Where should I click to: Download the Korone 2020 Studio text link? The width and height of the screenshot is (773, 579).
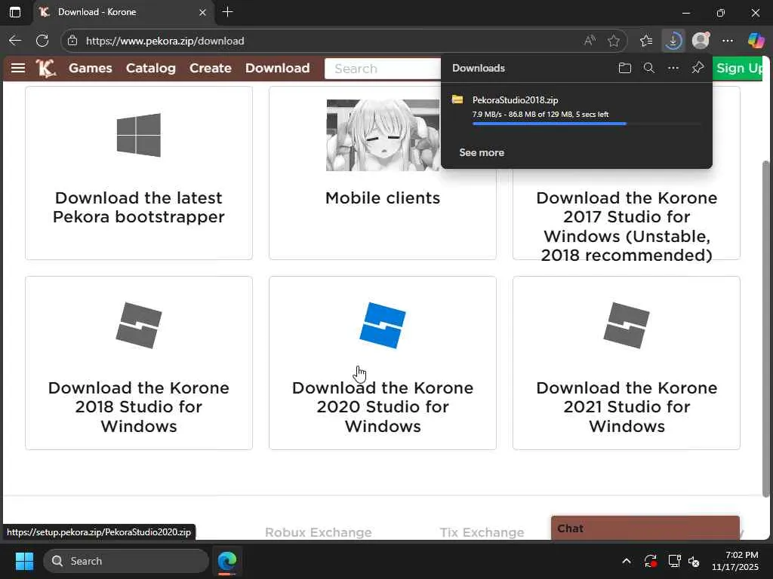383,406
